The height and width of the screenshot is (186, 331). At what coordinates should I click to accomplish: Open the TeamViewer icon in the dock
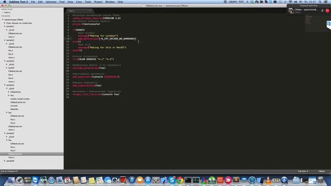click(35, 180)
